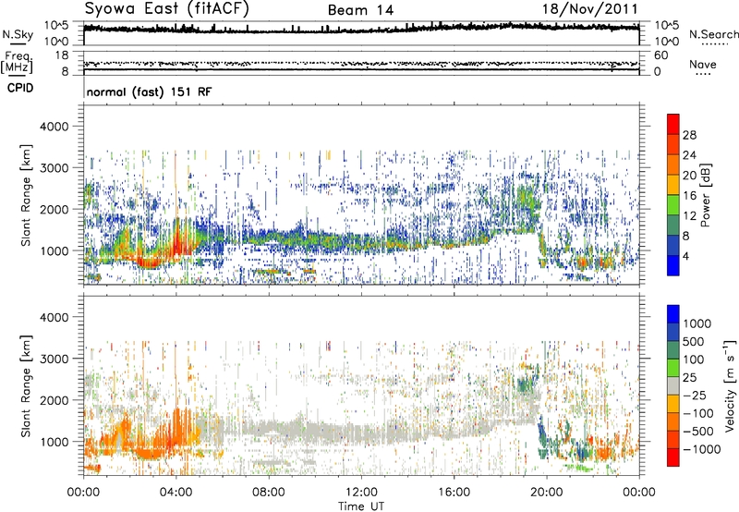Viewport: 739px width, 512px height.
Task: Click the velocity scale value '-1000'
Action: [702, 449]
